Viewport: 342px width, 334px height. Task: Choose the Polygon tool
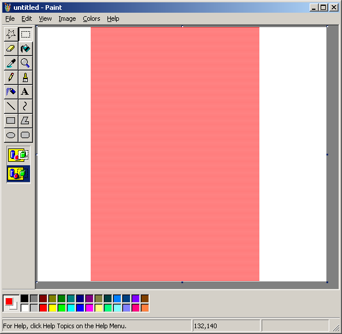[x=25, y=121]
